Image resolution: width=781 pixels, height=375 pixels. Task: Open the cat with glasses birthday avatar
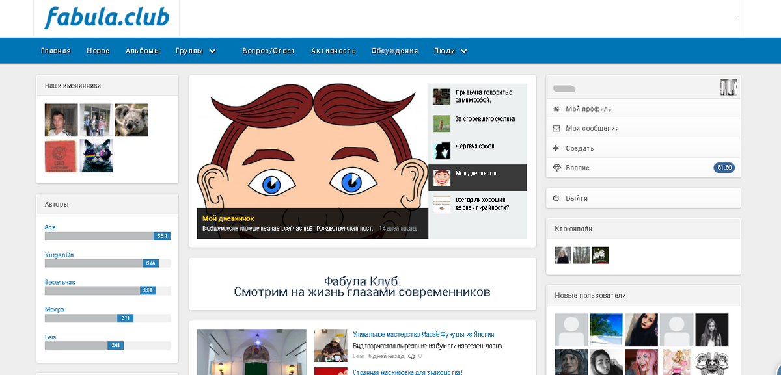click(96, 155)
